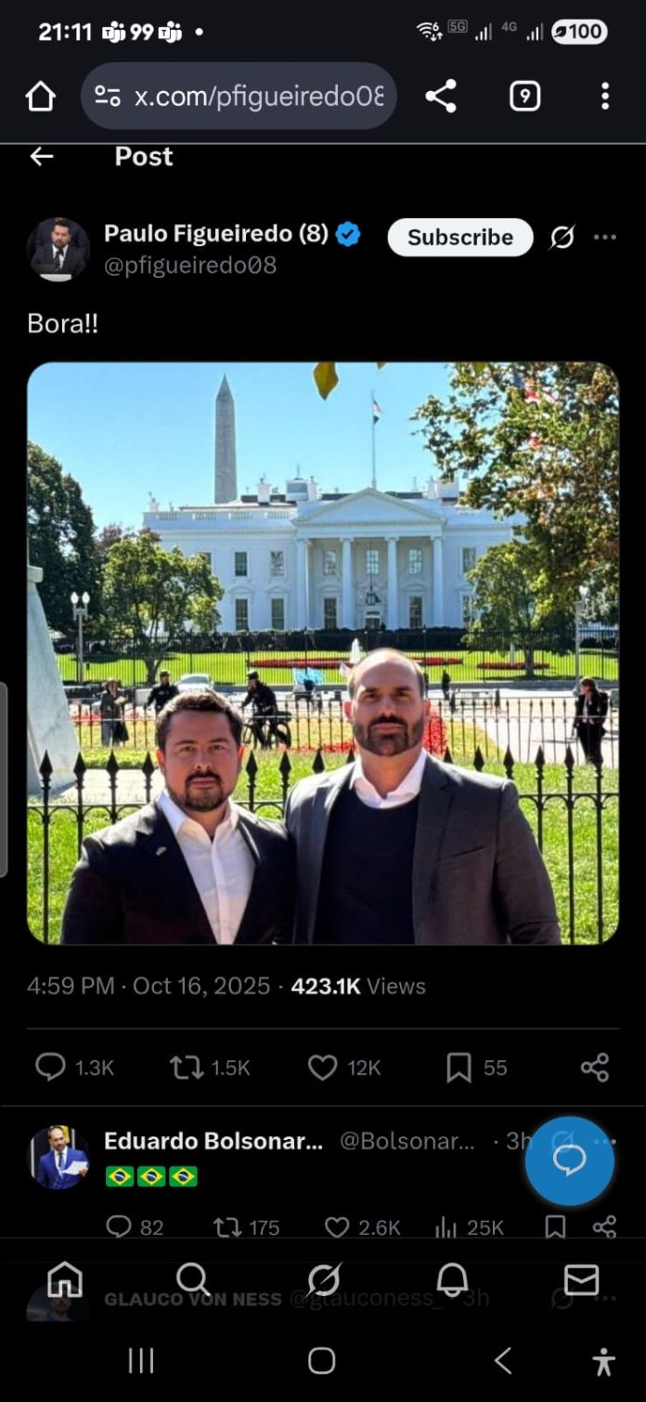Open the White House photo
This screenshot has width=646, height=1402.
point(323,653)
